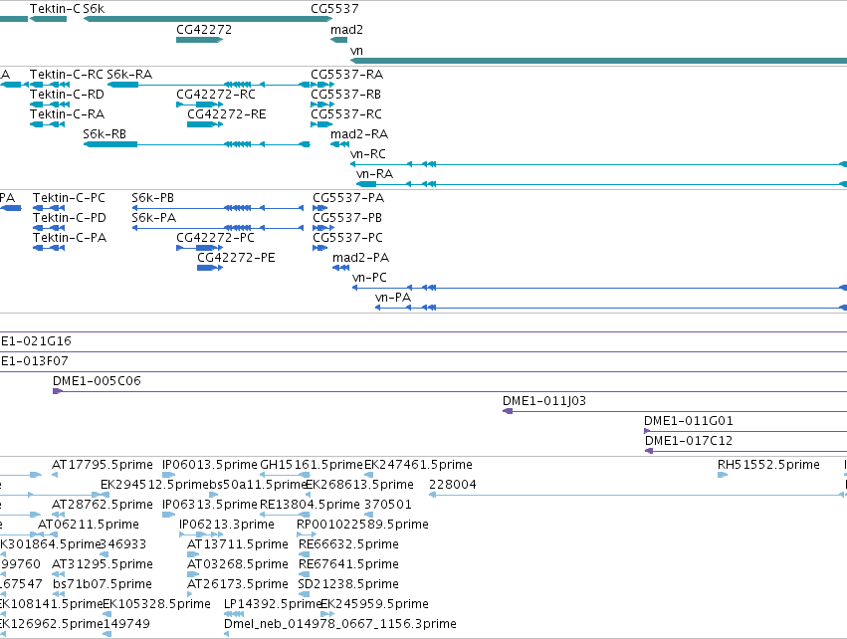The image size is (847, 639).
Task: Click the 228004 feature
Action: pos(636,496)
